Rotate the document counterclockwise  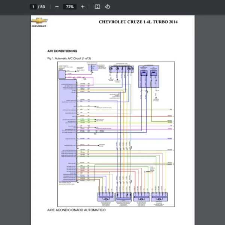click(107, 7)
